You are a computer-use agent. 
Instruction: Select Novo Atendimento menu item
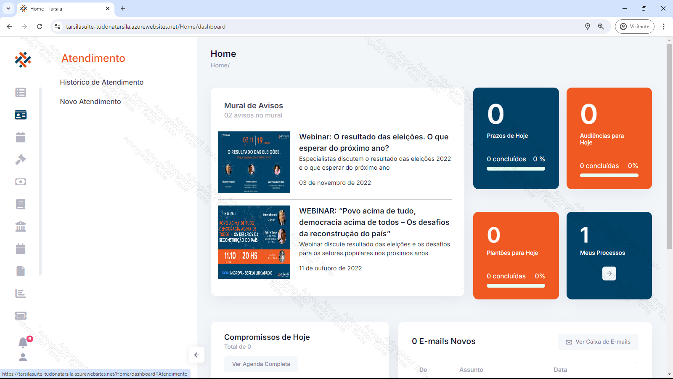90,101
